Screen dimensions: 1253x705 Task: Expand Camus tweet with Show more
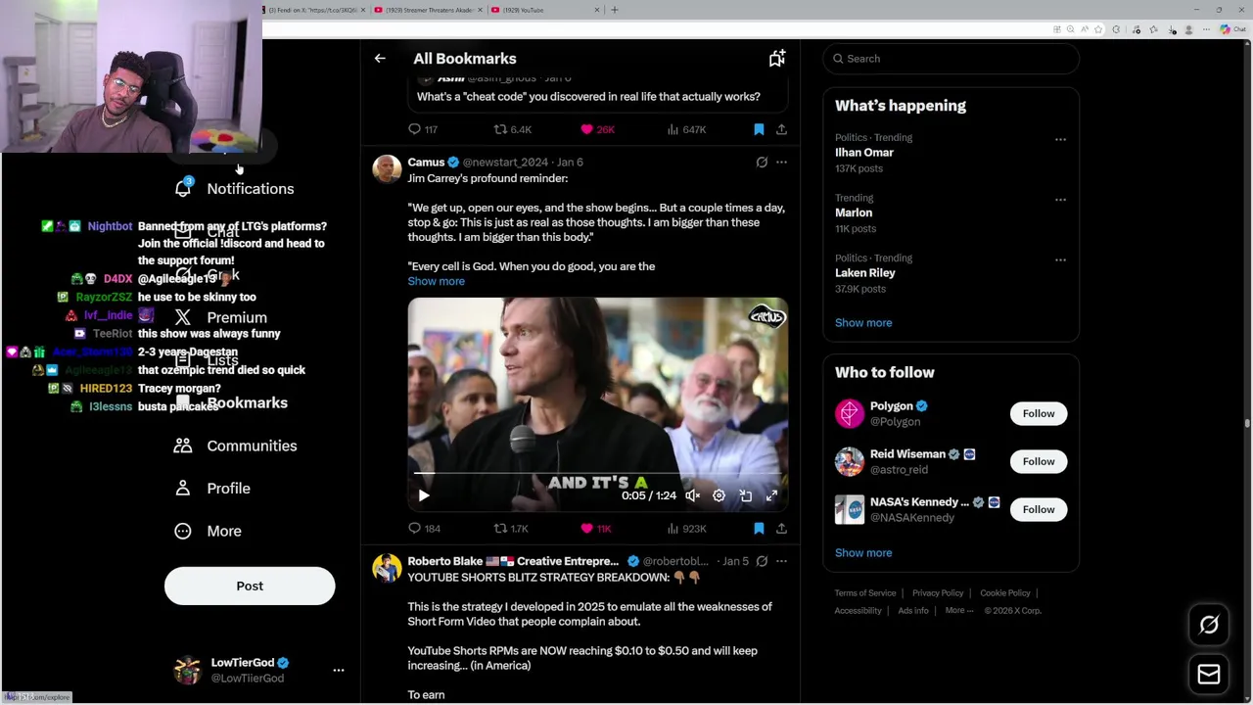pos(436,281)
